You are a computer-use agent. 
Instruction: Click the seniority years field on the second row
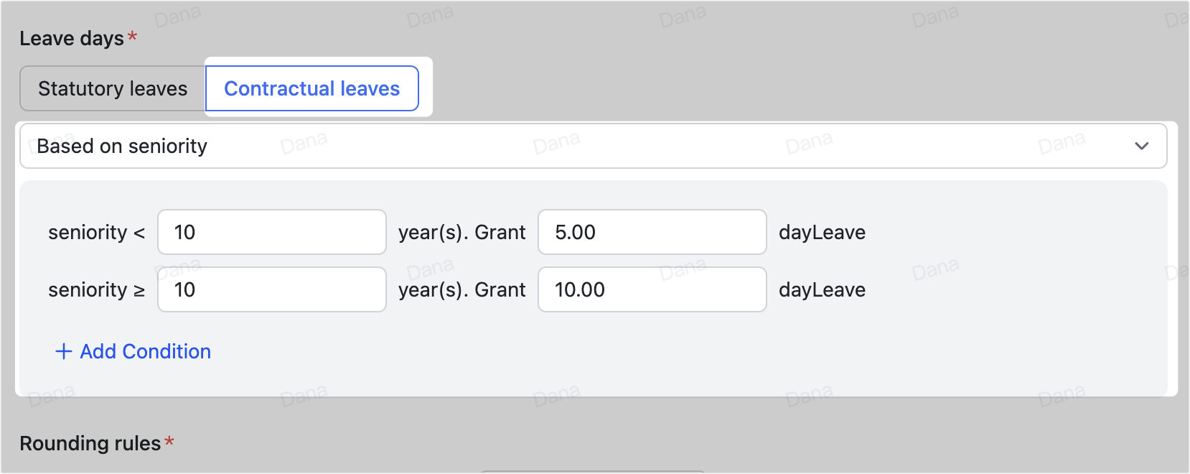coord(271,289)
